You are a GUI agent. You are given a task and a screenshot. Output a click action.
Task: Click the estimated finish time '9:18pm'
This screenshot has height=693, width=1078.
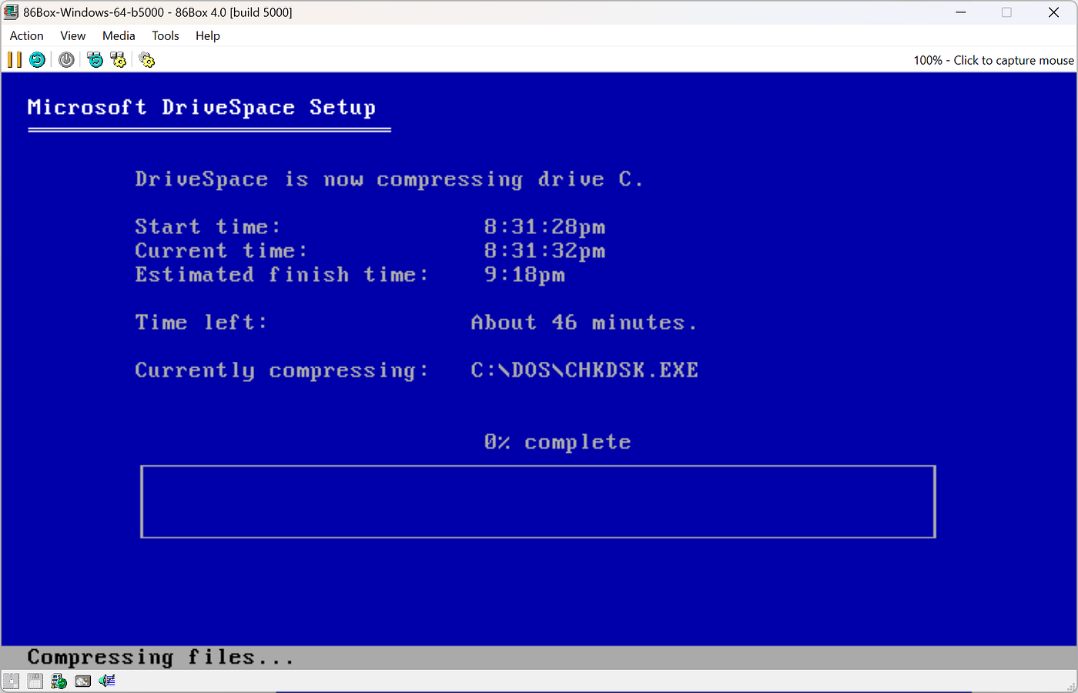tap(524, 275)
